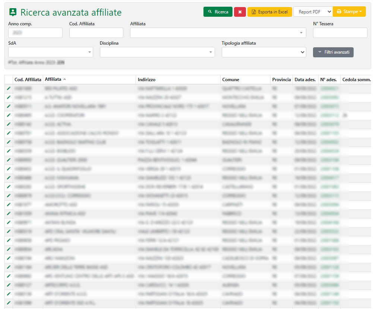Expand the Disciplina dropdown
This screenshot has width=373, height=309.
click(157, 52)
